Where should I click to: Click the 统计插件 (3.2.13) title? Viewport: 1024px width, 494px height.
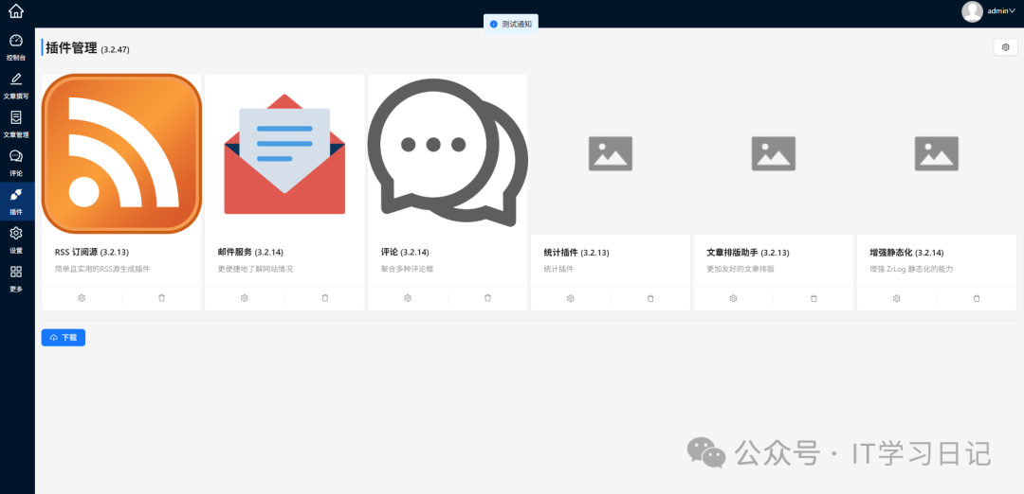point(576,253)
